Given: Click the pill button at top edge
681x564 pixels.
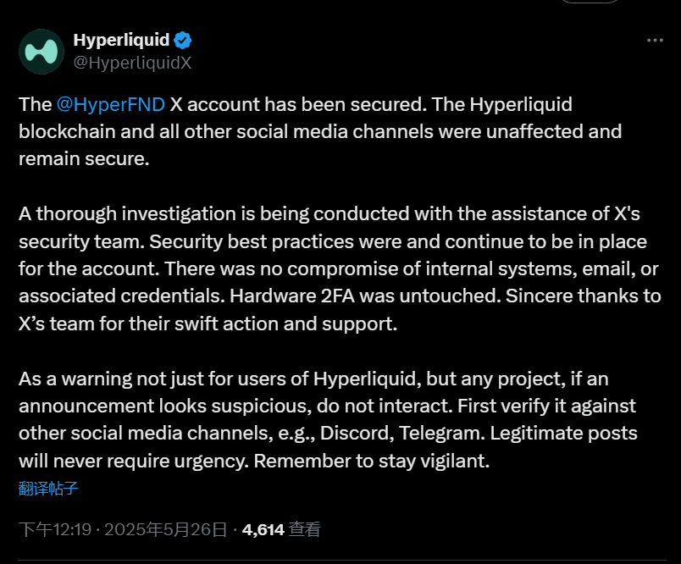Looking at the screenshot, I should coord(590,2).
